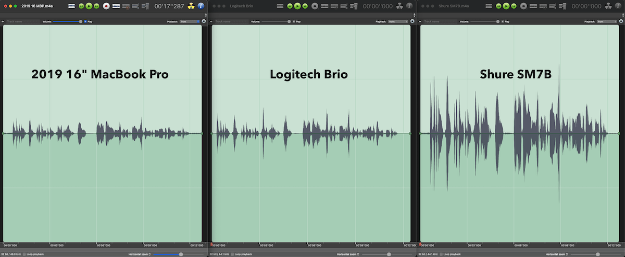625x257 pixels.
Task: Click the time counter in Logitech Brio window
Action: coord(378,6)
